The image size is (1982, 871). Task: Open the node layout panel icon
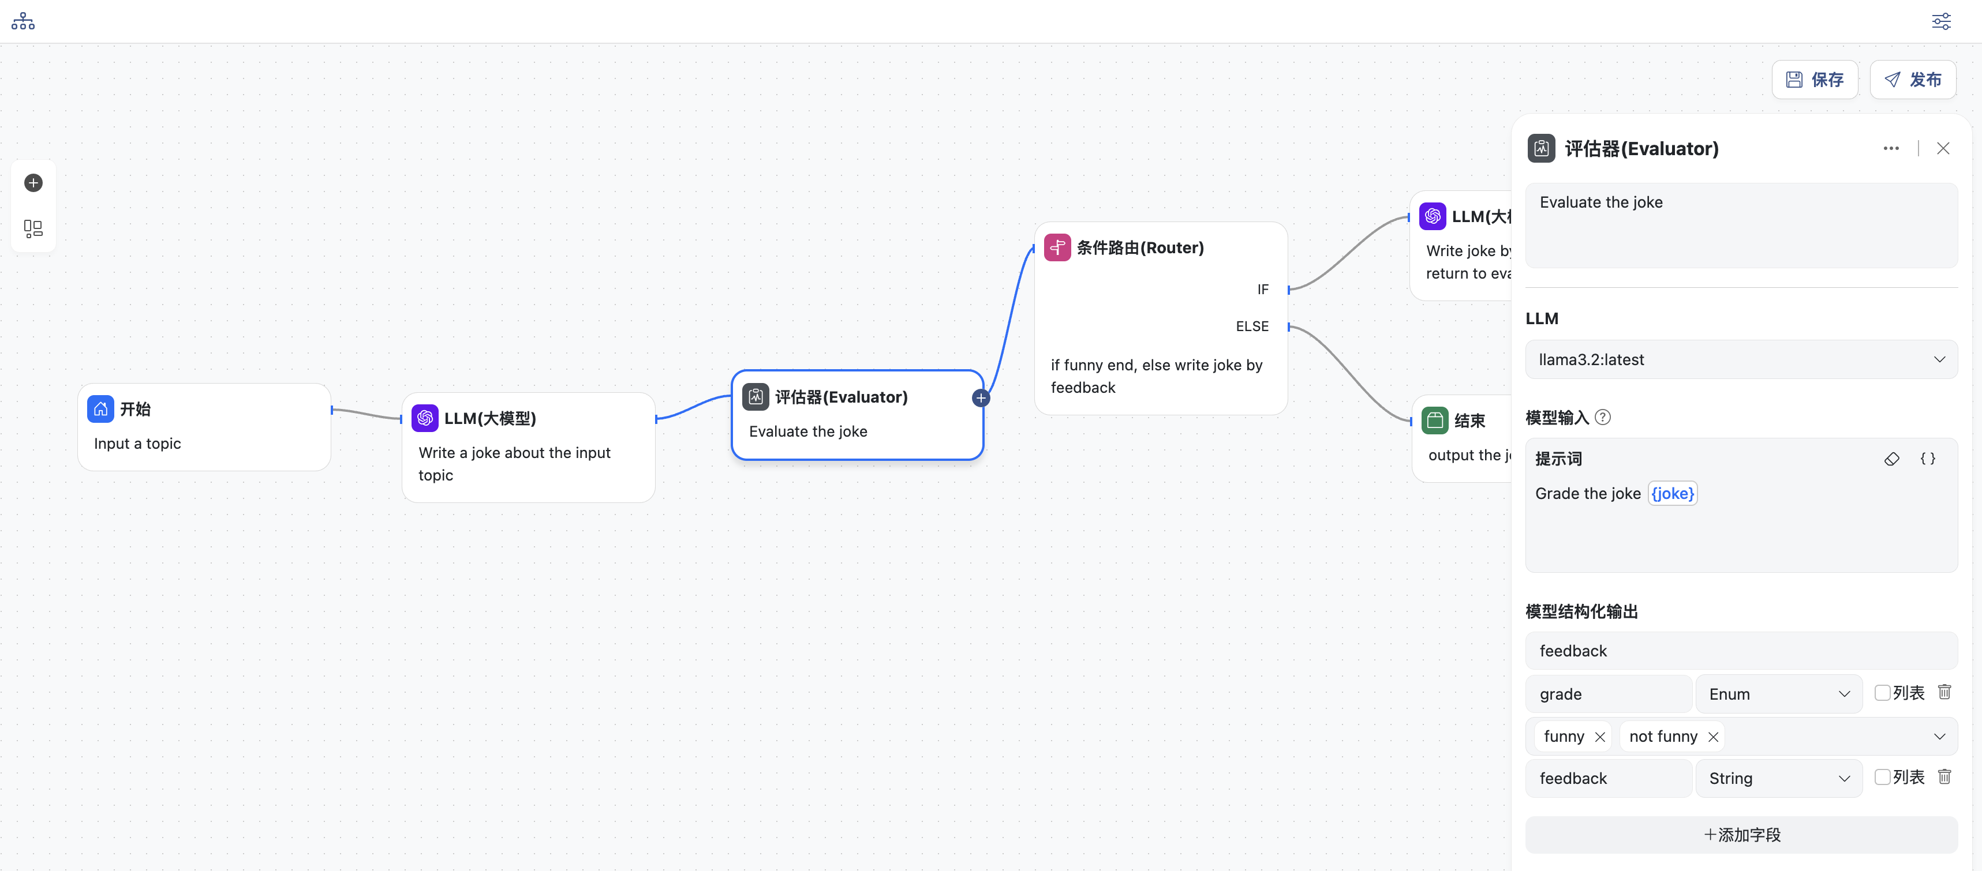33,228
